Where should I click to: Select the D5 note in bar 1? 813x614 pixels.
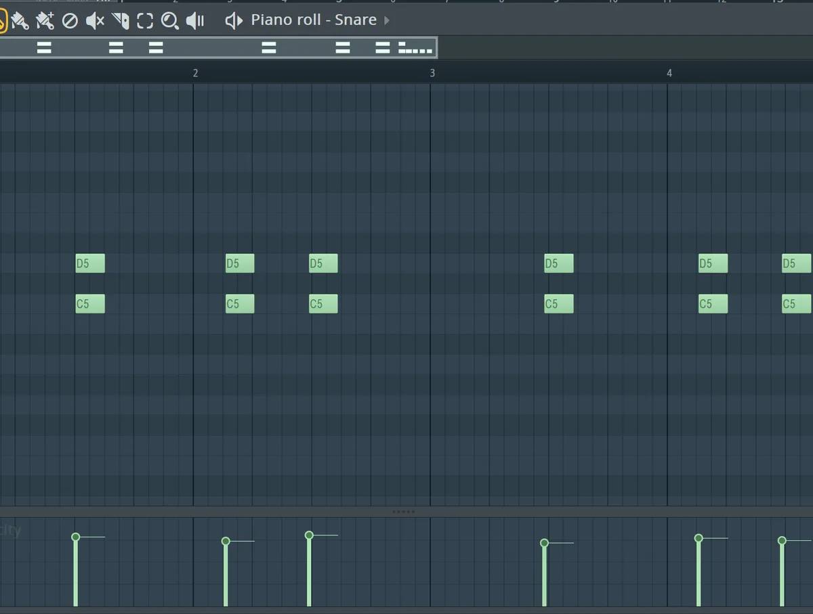tap(90, 263)
